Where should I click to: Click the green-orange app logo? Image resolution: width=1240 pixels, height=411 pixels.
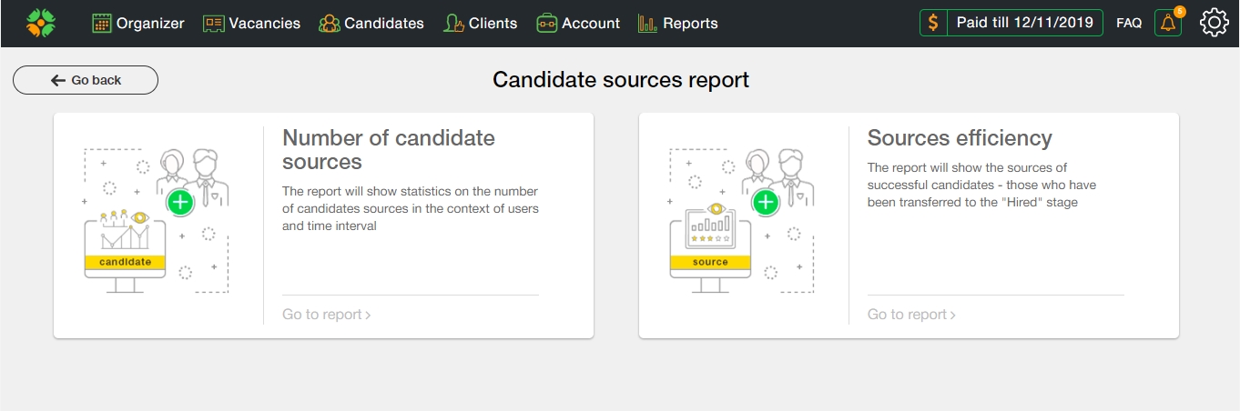(41, 24)
